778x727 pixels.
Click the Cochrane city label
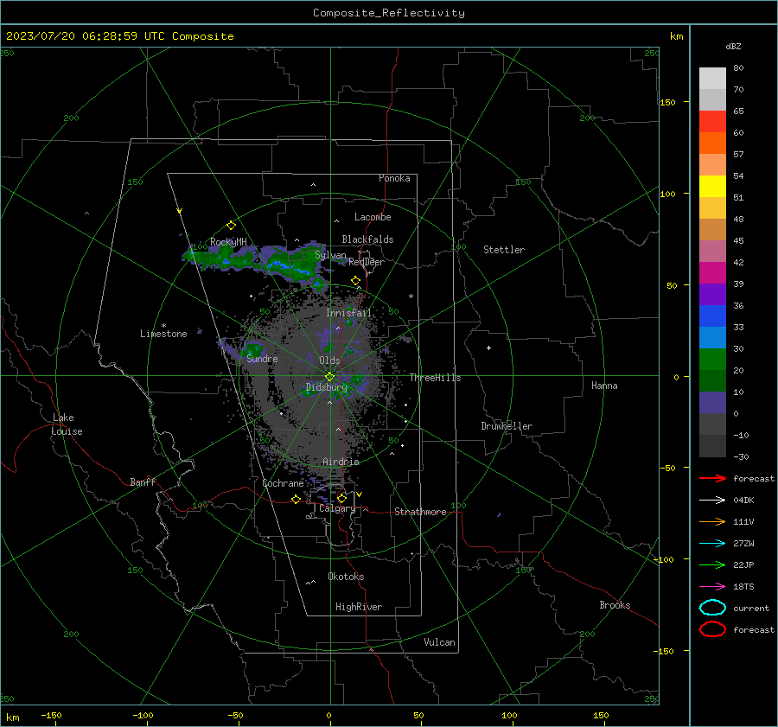pyautogui.click(x=283, y=483)
